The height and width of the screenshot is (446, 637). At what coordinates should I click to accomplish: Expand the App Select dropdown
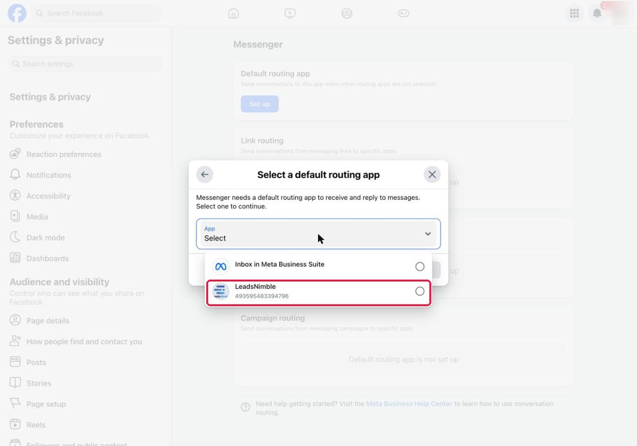tap(318, 234)
